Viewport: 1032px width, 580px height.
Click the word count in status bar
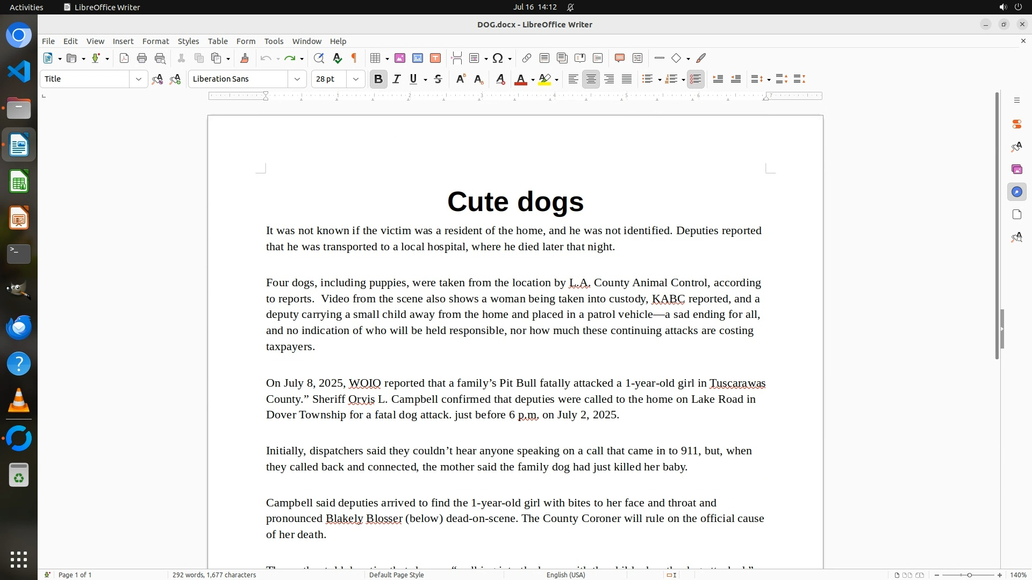pyautogui.click(x=214, y=575)
